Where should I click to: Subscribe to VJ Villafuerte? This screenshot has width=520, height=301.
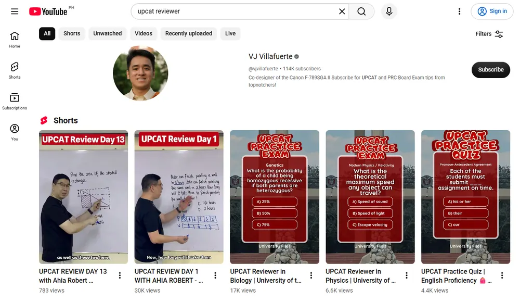pyautogui.click(x=490, y=70)
